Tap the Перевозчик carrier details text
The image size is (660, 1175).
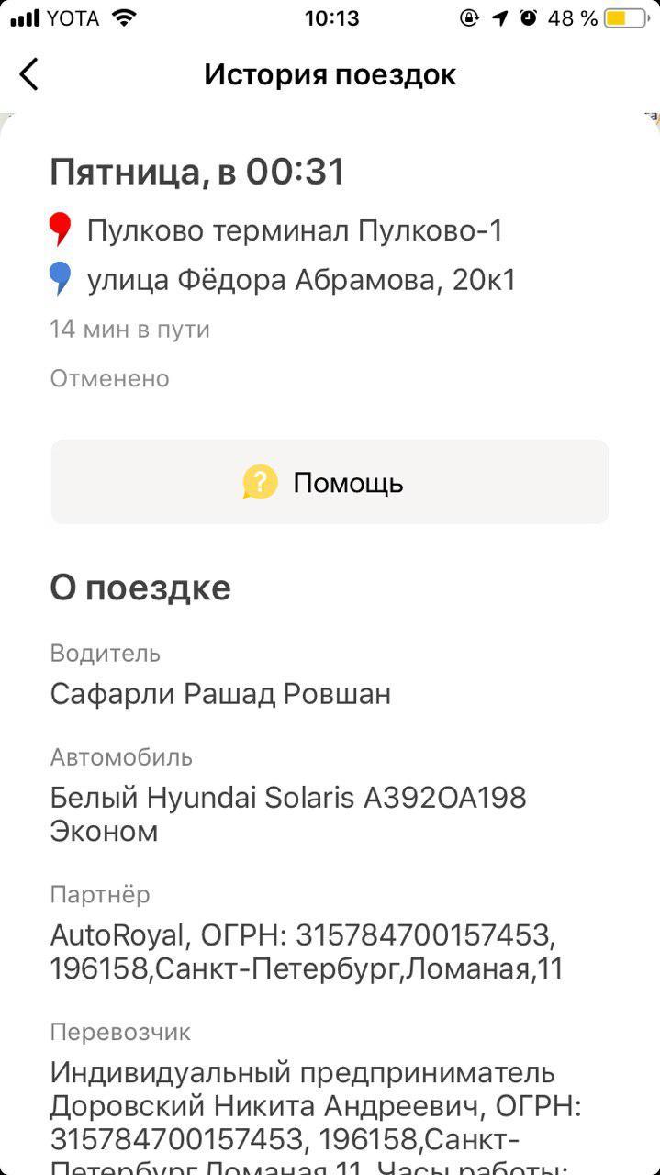point(312,1106)
